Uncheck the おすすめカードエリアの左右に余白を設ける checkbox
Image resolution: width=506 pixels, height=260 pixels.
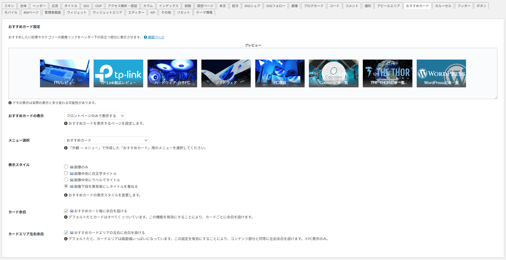pos(66,233)
